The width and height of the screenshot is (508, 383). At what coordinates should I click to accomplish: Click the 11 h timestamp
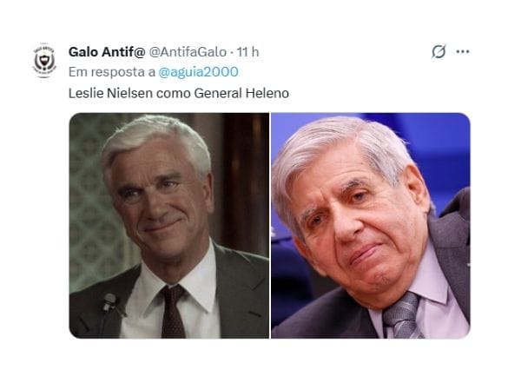point(247,52)
